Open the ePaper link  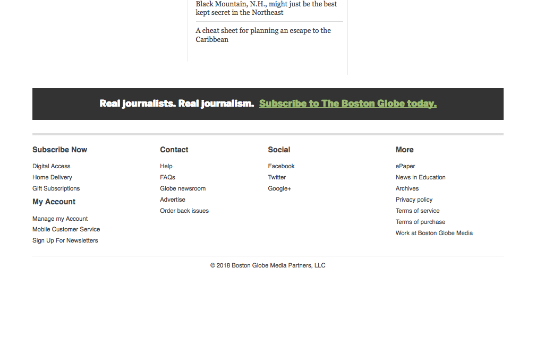[405, 166]
